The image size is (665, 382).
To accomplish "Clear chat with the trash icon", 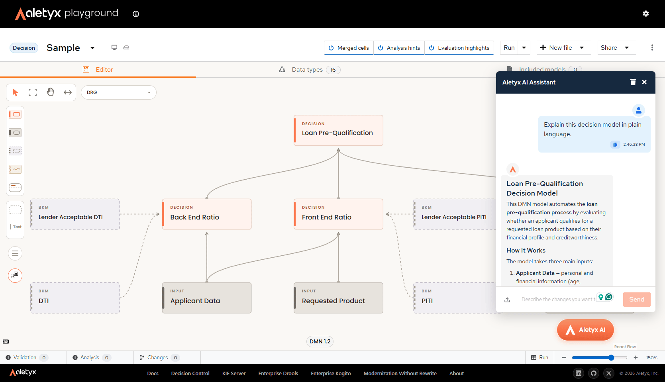I will [633, 82].
